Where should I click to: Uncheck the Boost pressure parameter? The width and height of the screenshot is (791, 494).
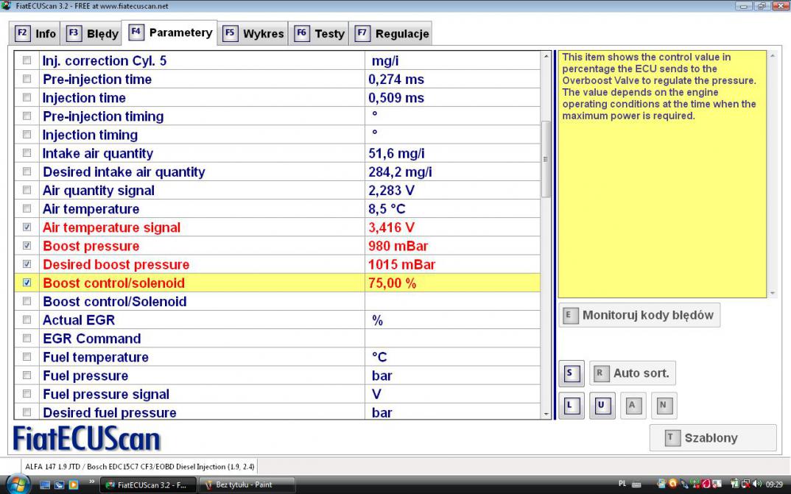[27, 246]
